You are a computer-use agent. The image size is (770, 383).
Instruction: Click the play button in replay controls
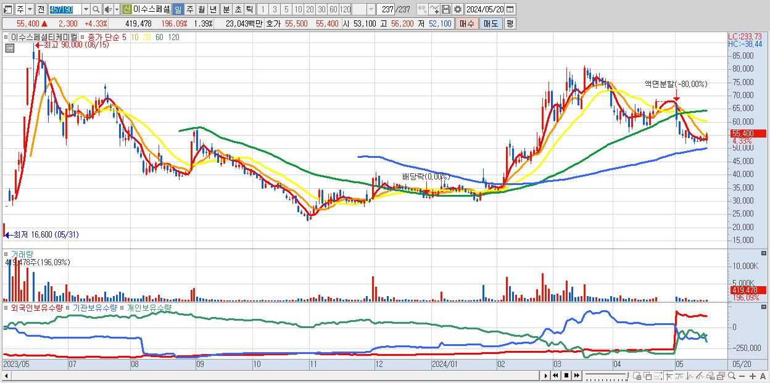(545, 376)
